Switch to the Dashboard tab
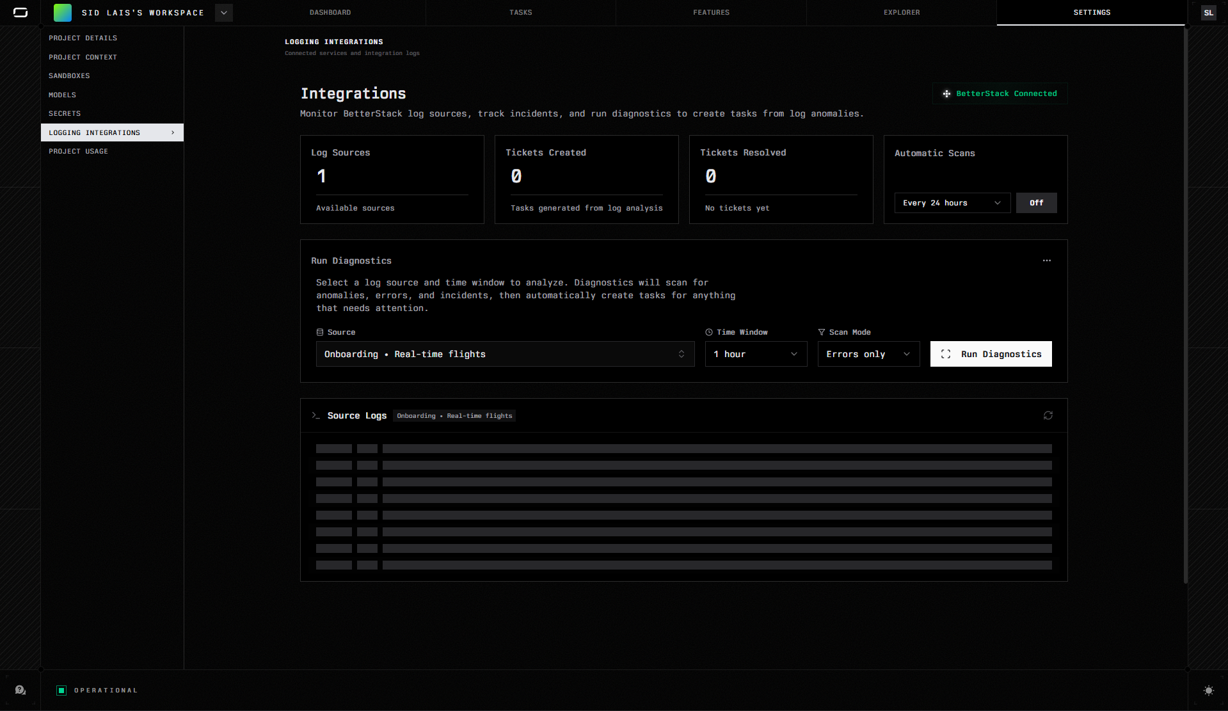This screenshot has width=1228, height=711. click(x=330, y=13)
